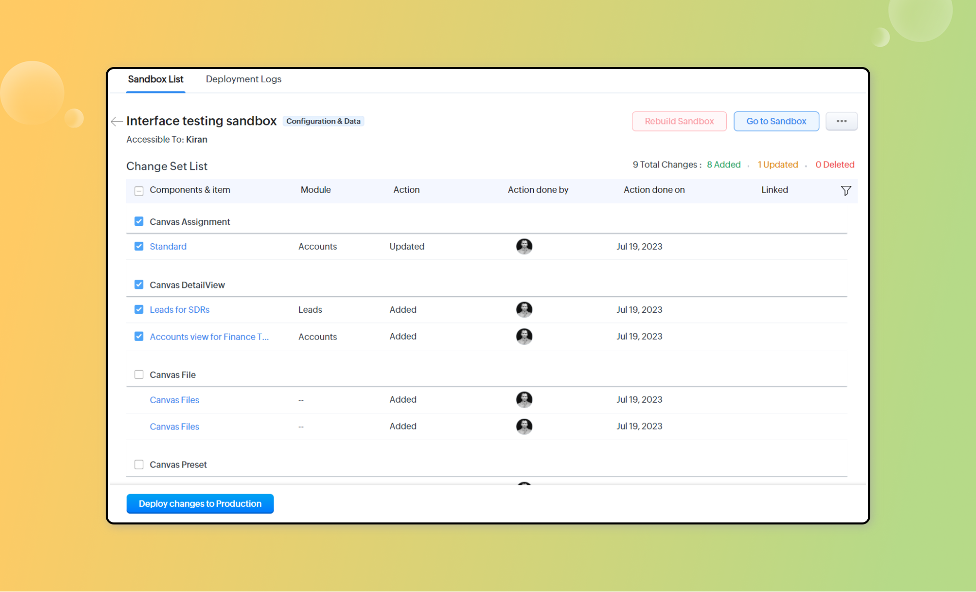The height and width of the screenshot is (592, 976).
Task: Click the back arrow beside sandbox title
Action: click(116, 121)
